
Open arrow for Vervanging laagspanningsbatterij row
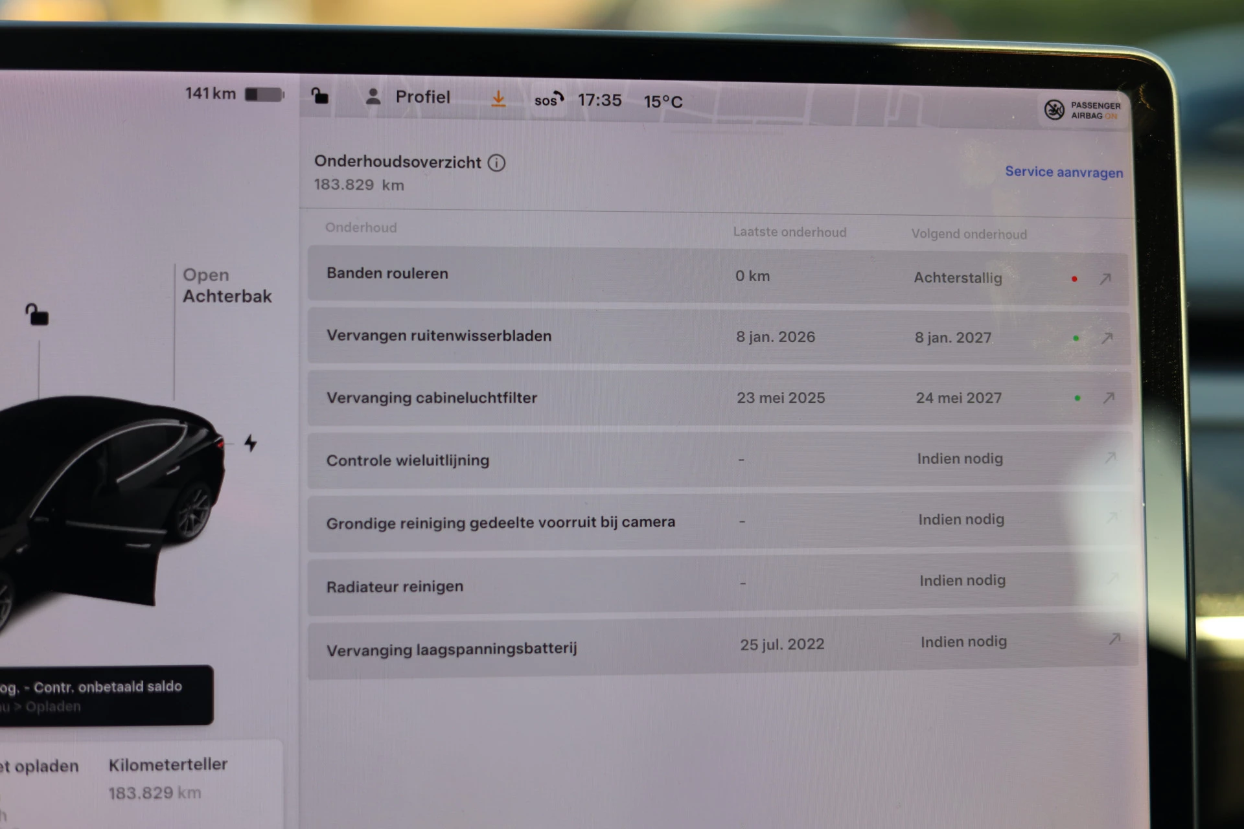point(1114,639)
